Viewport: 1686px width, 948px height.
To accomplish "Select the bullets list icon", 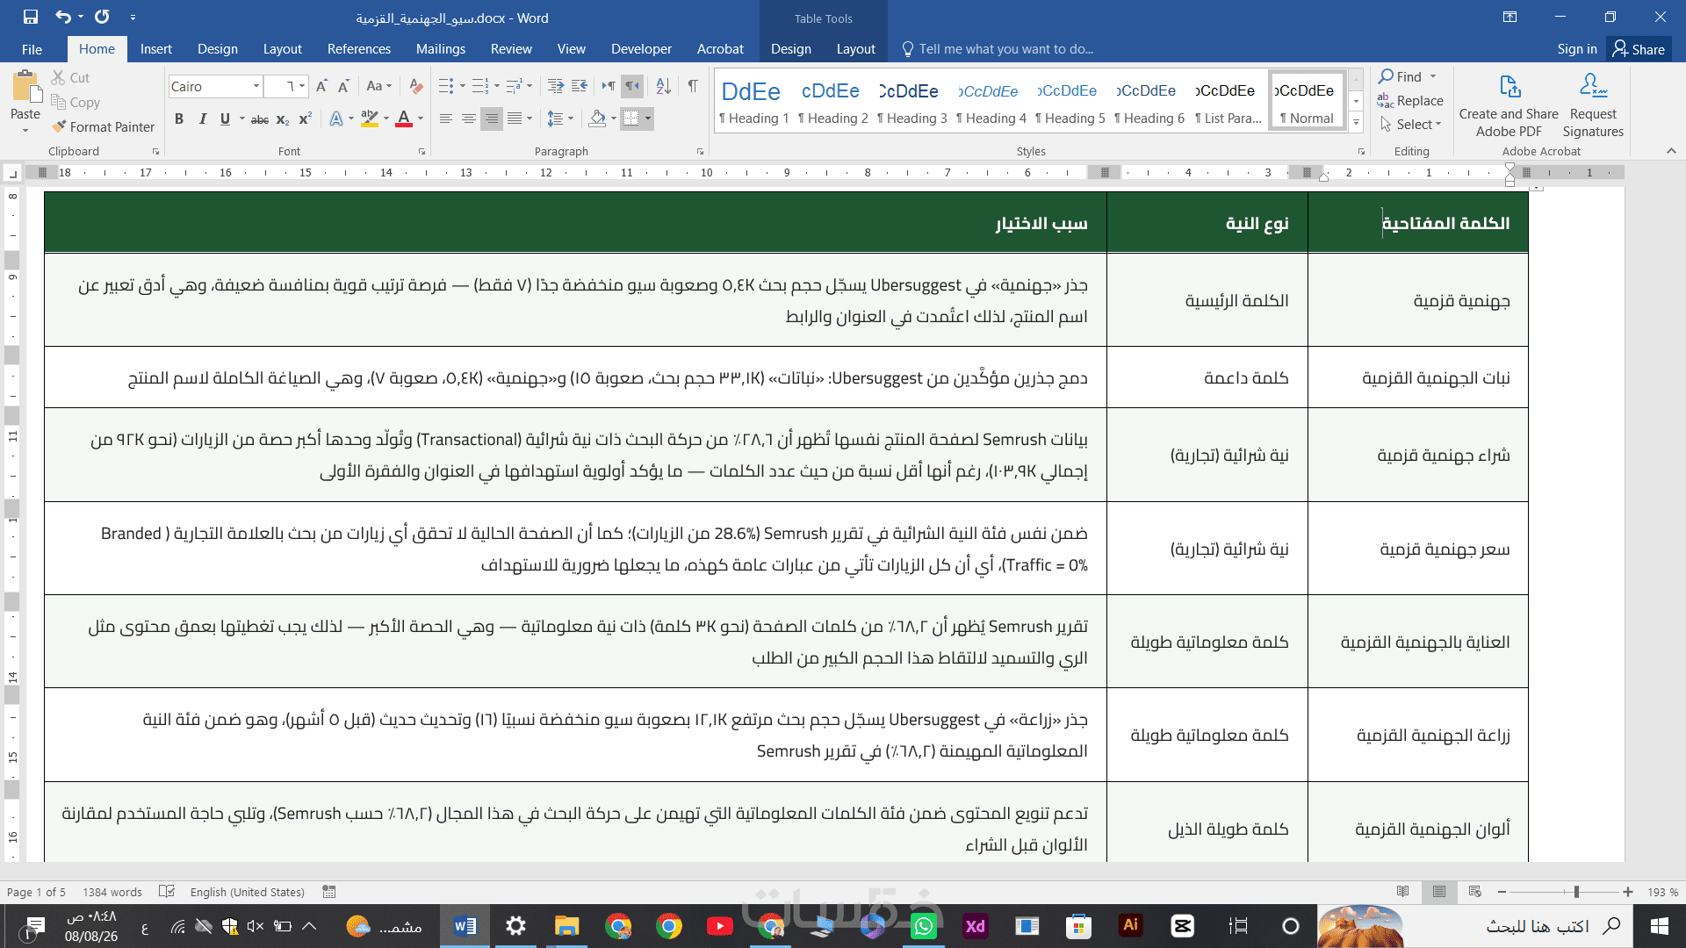I will 446,86.
